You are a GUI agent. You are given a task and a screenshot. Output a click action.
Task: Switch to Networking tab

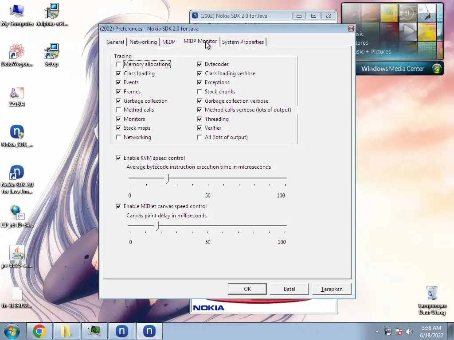143,42
